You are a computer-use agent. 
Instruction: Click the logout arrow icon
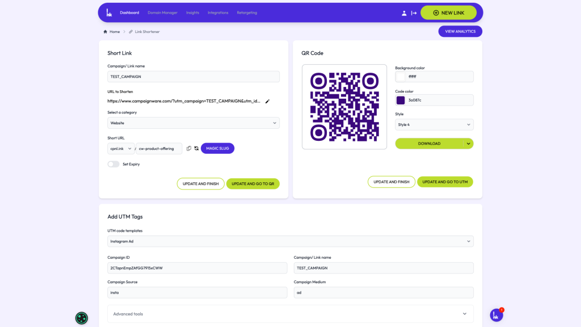click(414, 13)
